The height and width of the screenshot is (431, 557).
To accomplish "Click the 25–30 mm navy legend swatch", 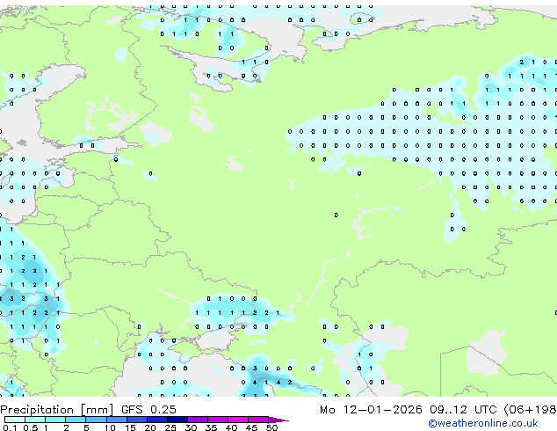I will click(177, 420).
